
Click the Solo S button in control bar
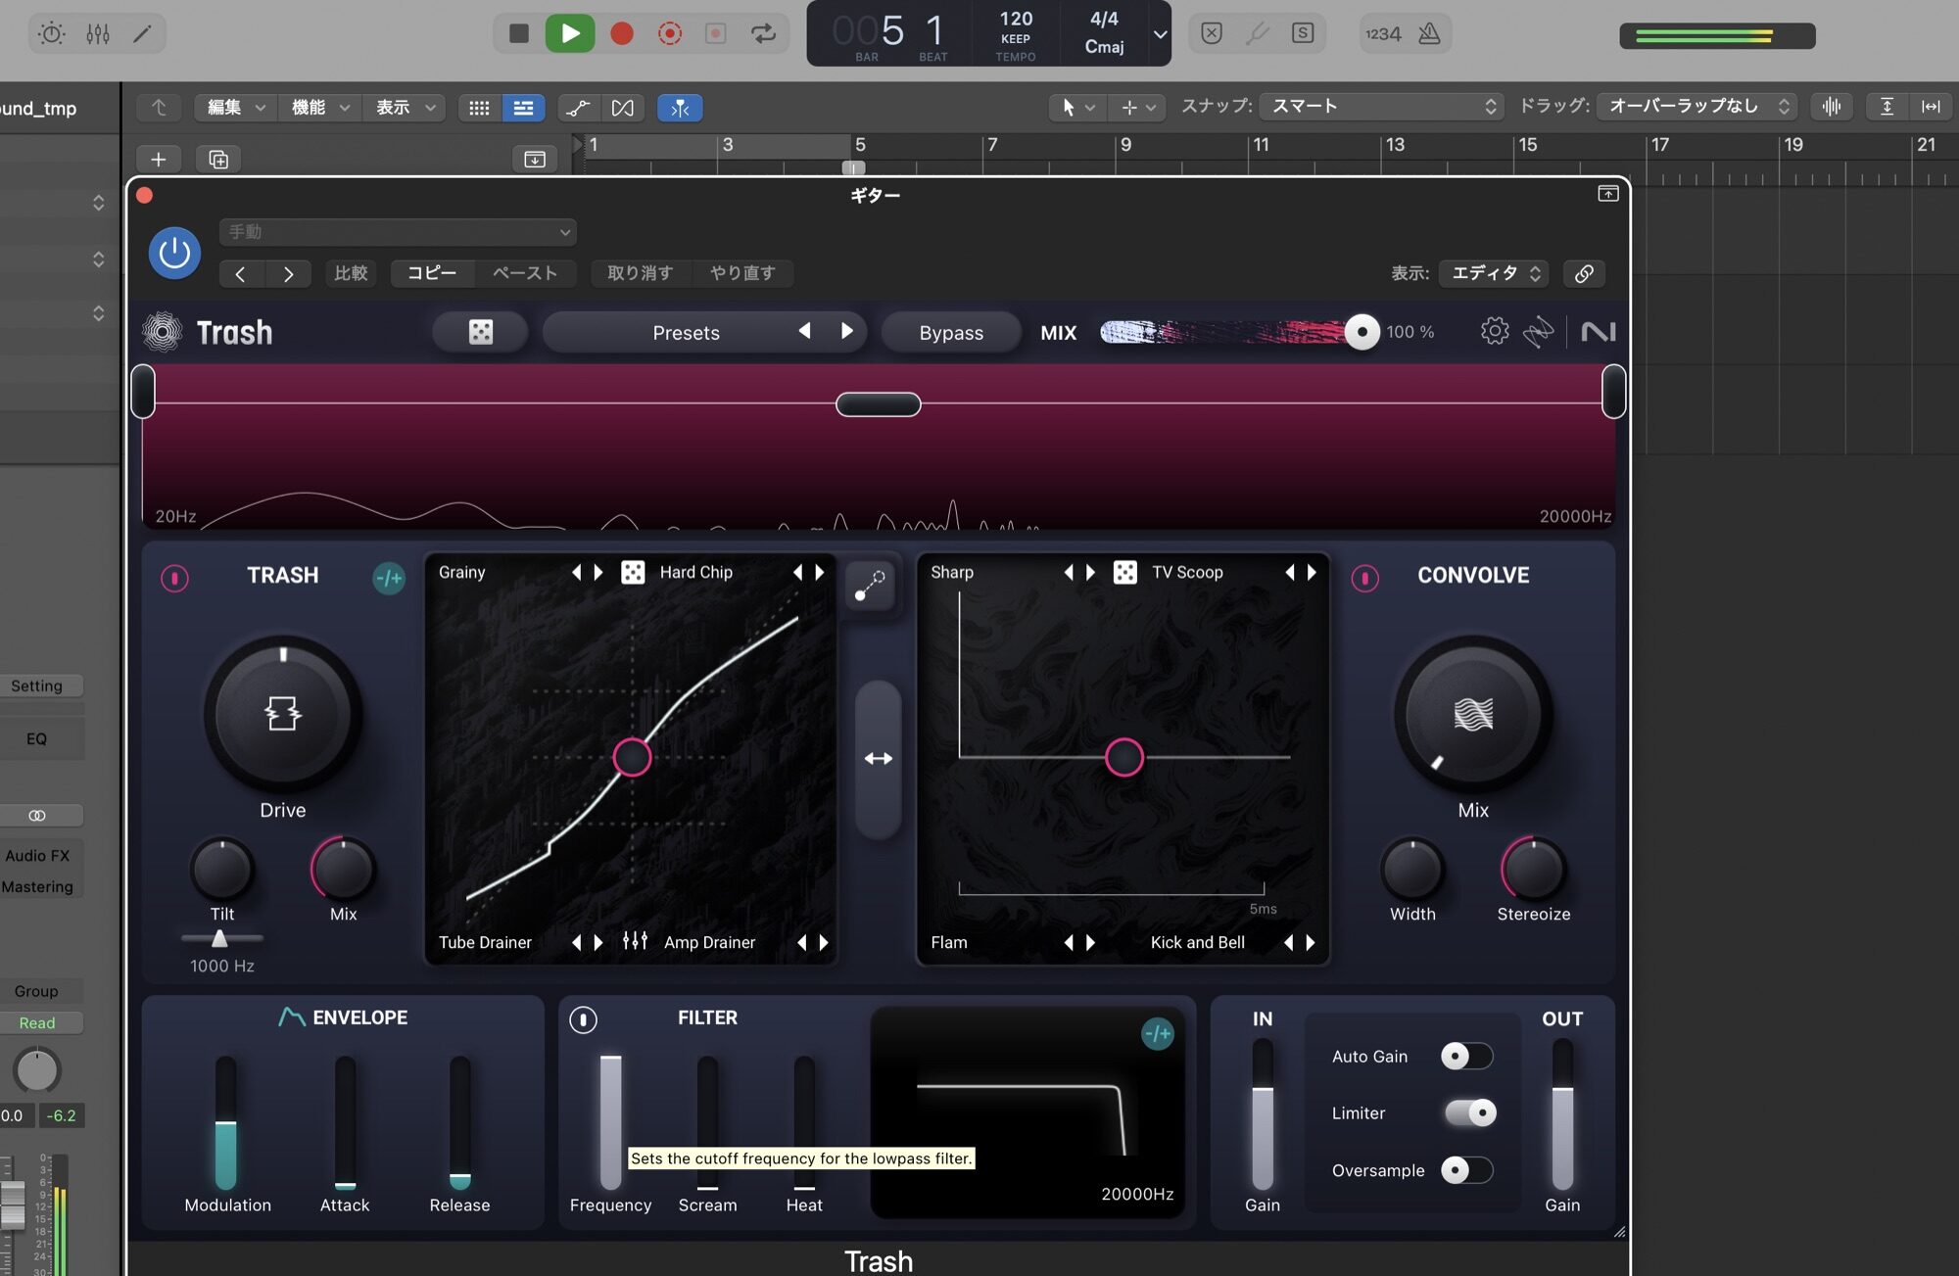pos(1302,33)
